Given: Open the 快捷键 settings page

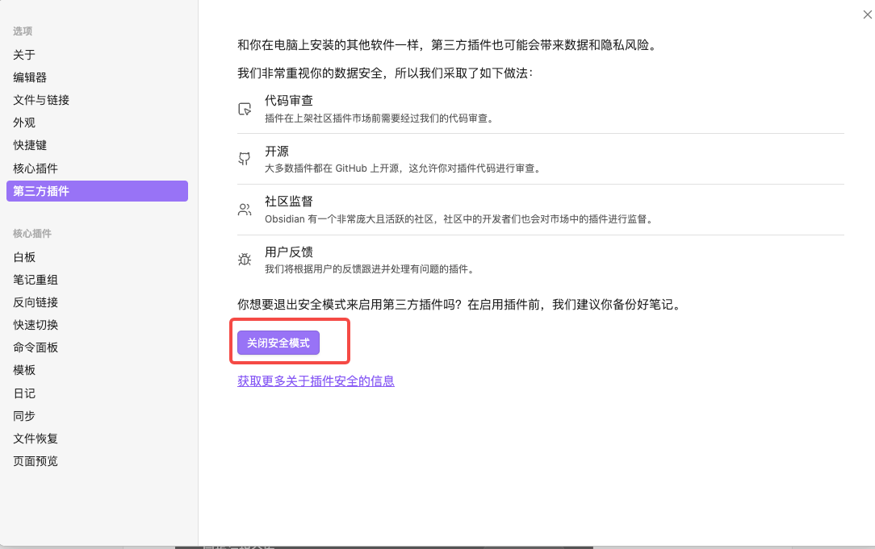Looking at the screenshot, I should (30, 144).
